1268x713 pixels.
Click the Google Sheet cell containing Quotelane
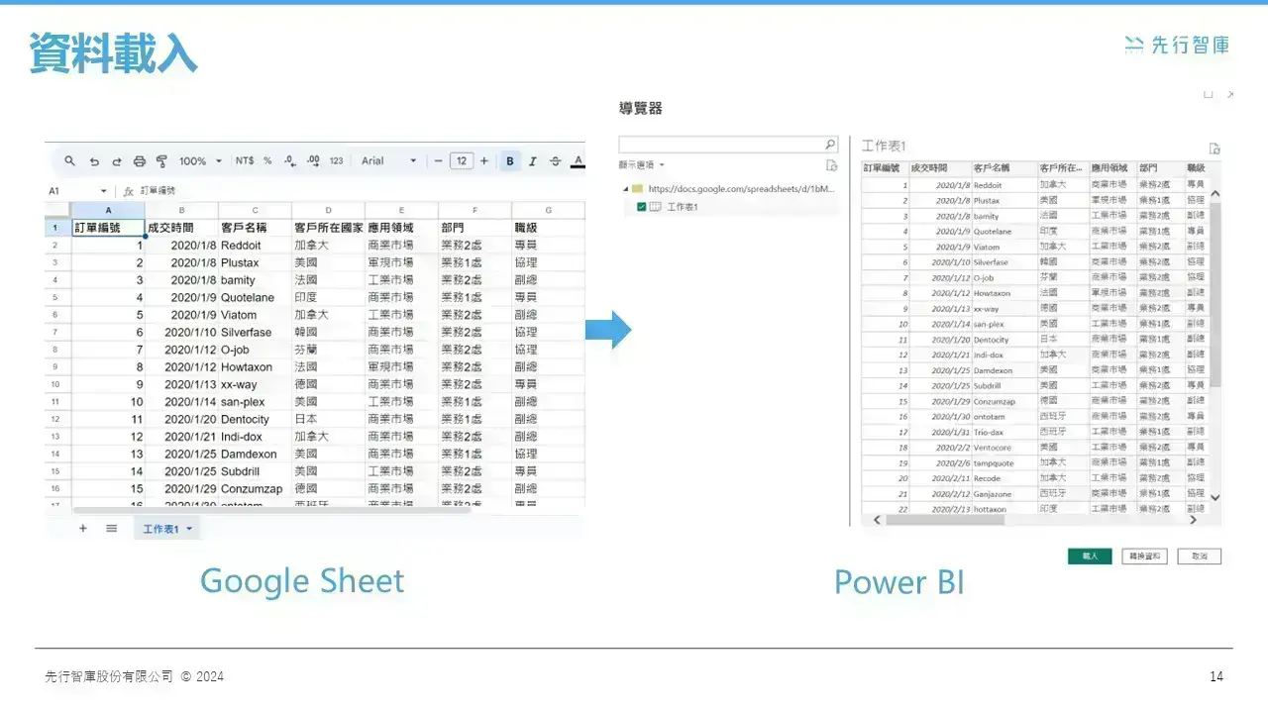[x=255, y=297]
